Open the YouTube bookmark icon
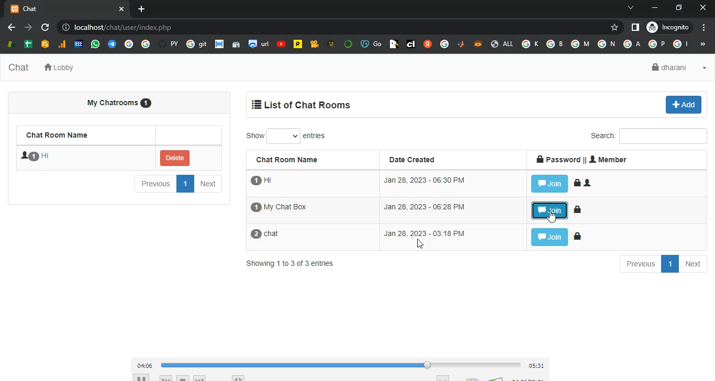 (x=281, y=44)
